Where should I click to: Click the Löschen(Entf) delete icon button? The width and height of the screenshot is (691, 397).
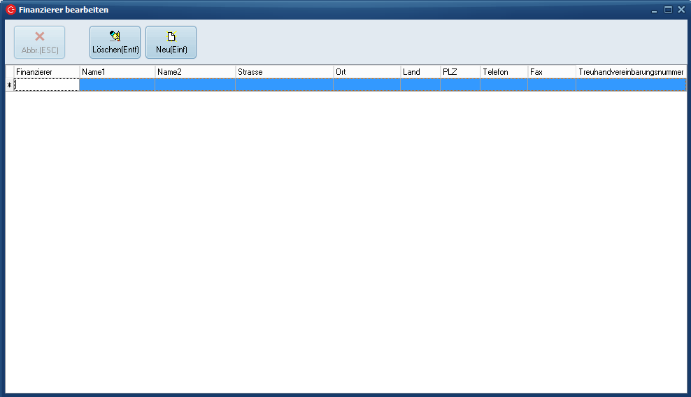[115, 36]
